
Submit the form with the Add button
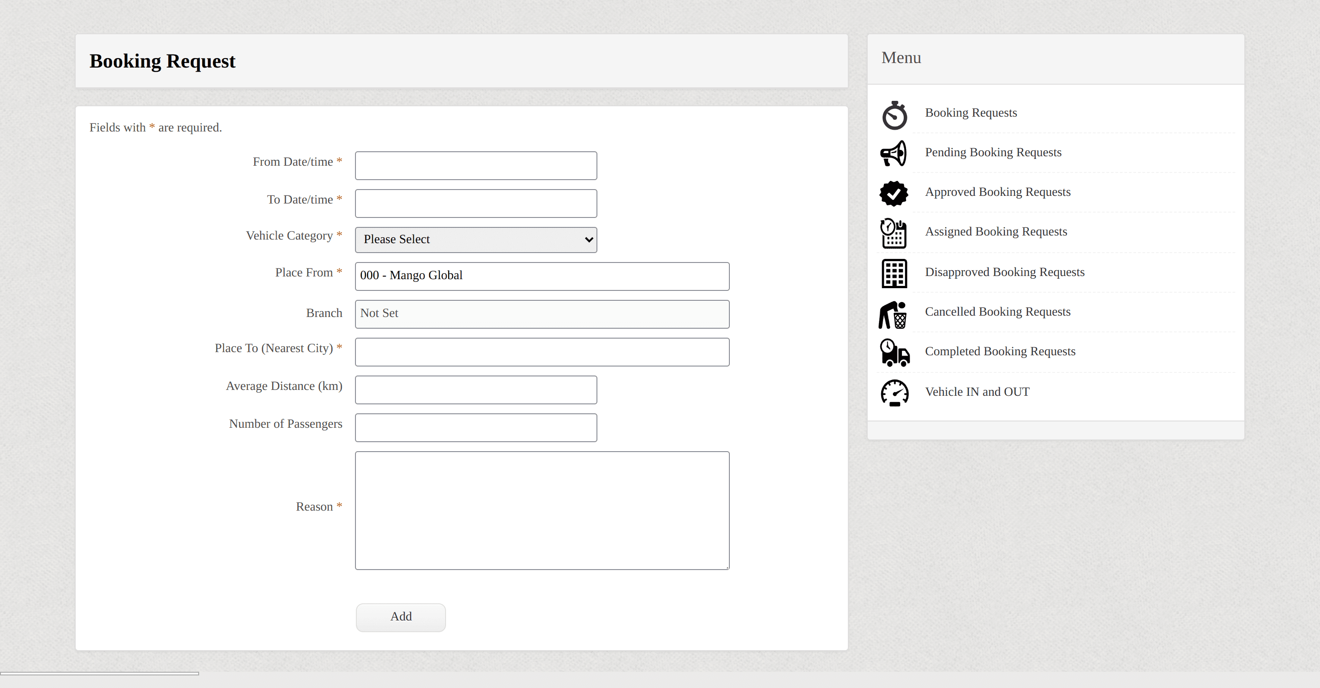click(401, 617)
